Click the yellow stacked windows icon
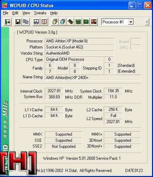 click(x=55, y=22)
